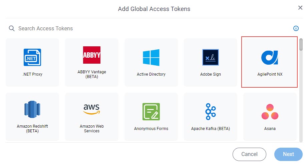Screen dimensions: 308x164
Task: Click the Adobe Sign label text
Action: pos(210,74)
